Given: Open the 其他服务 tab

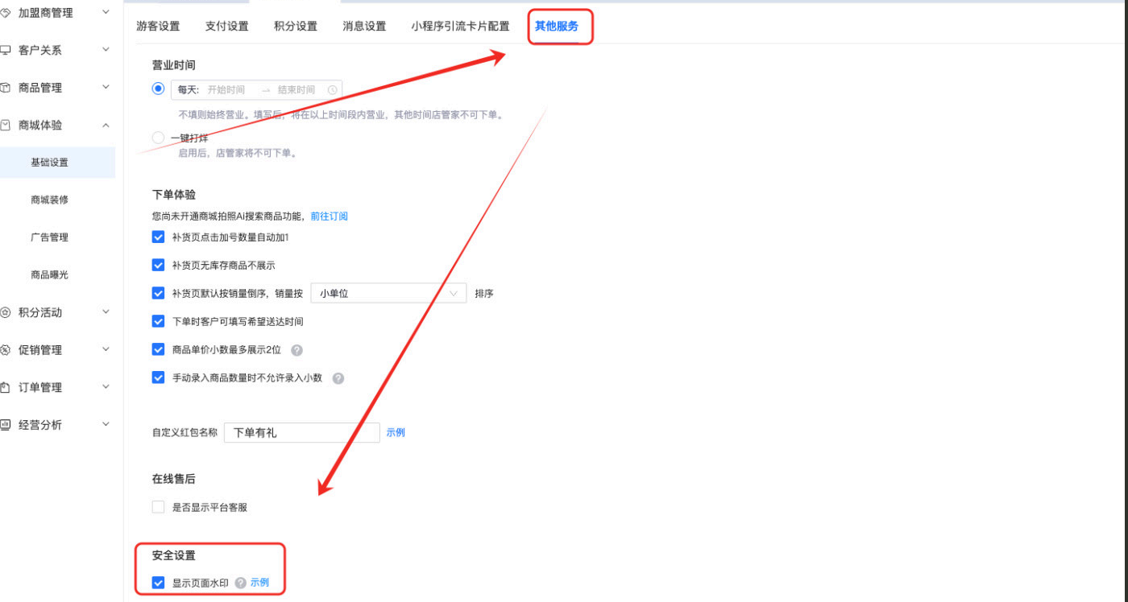Looking at the screenshot, I should click(x=557, y=26).
